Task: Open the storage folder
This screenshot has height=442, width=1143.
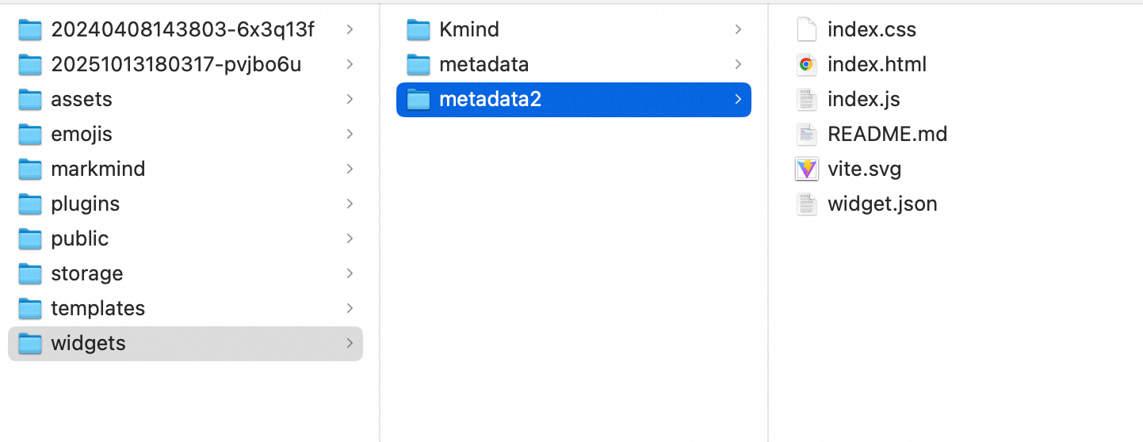Action: coord(86,274)
